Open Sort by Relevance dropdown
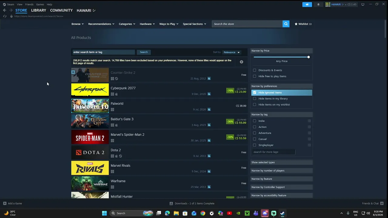Image resolution: width=388 pixels, height=218 pixels. (x=232, y=52)
